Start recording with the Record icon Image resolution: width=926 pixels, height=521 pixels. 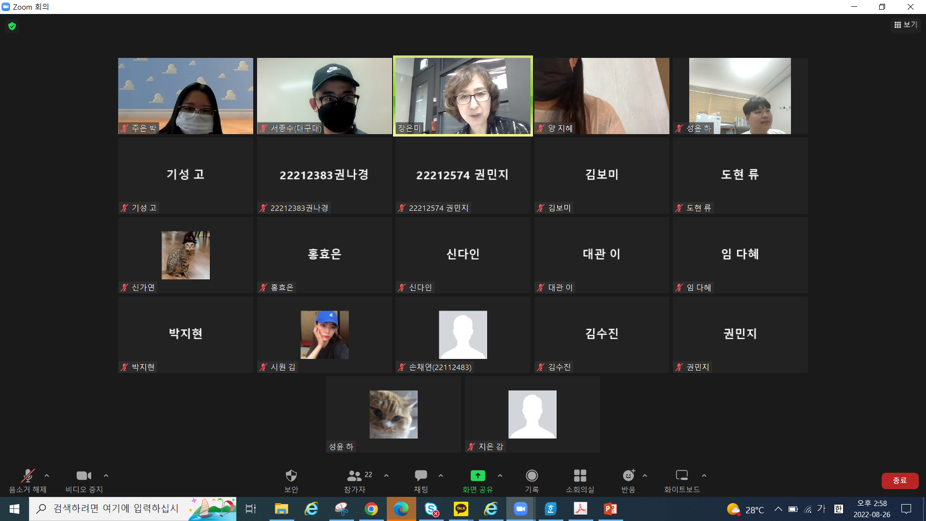(x=531, y=476)
